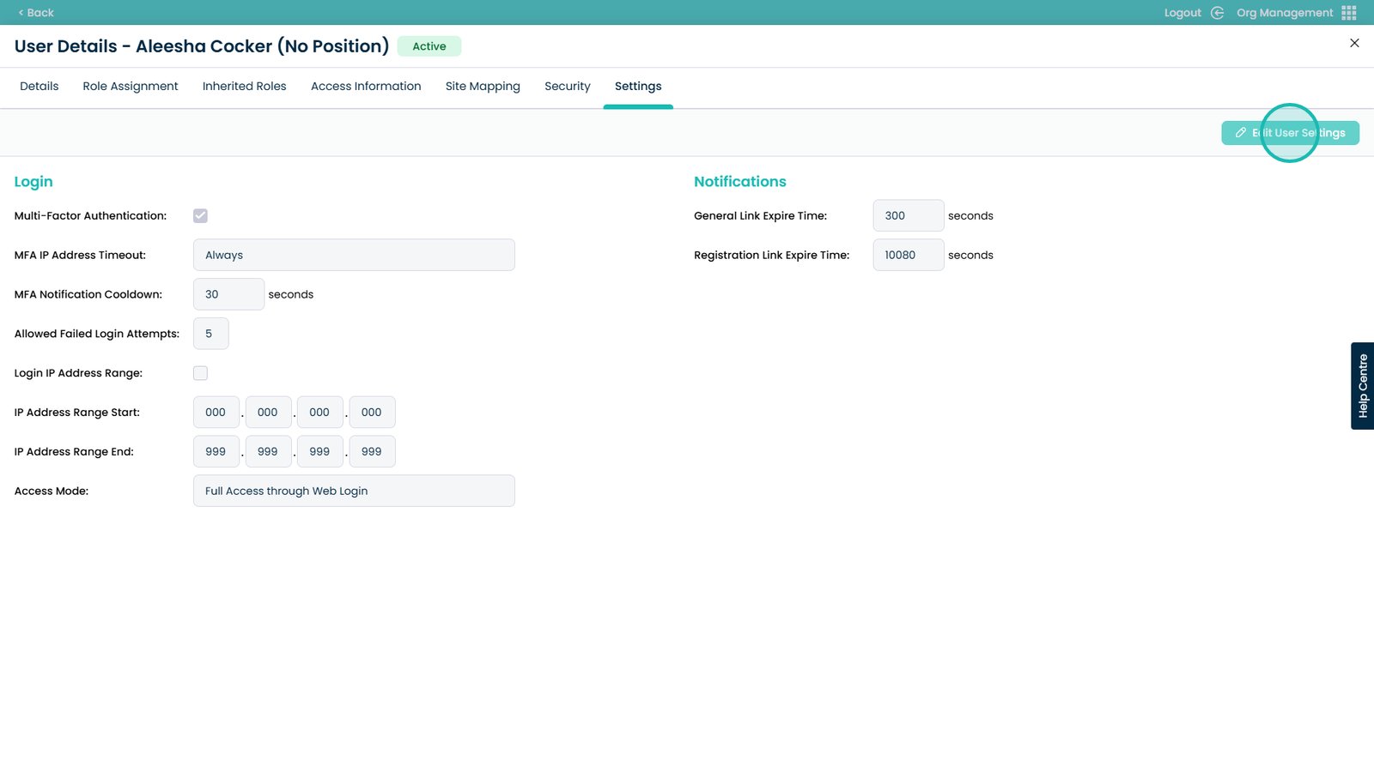Open the MFA IP Address Timeout dropdown
This screenshot has height=772, width=1374.
pos(354,255)
